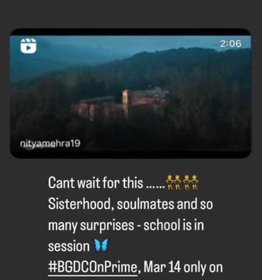This screenshot has width=262, height=280.
Task: Play the shared reel thumbnail
Action: click(130, 93)
